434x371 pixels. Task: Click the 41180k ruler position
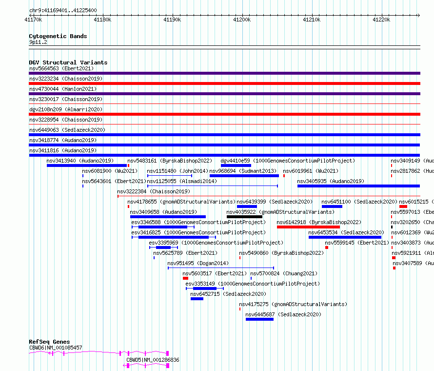102,20
